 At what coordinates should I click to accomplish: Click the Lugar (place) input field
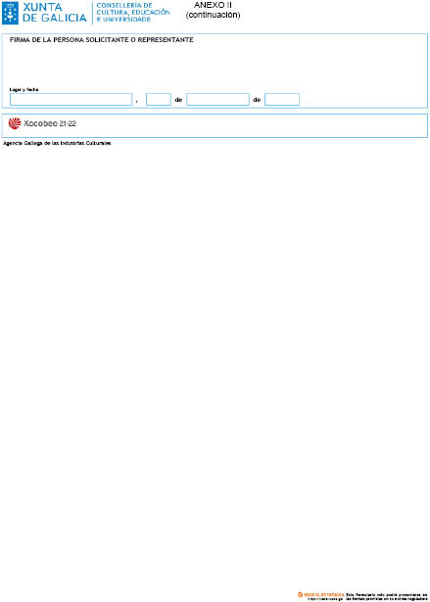click(72, 100)
